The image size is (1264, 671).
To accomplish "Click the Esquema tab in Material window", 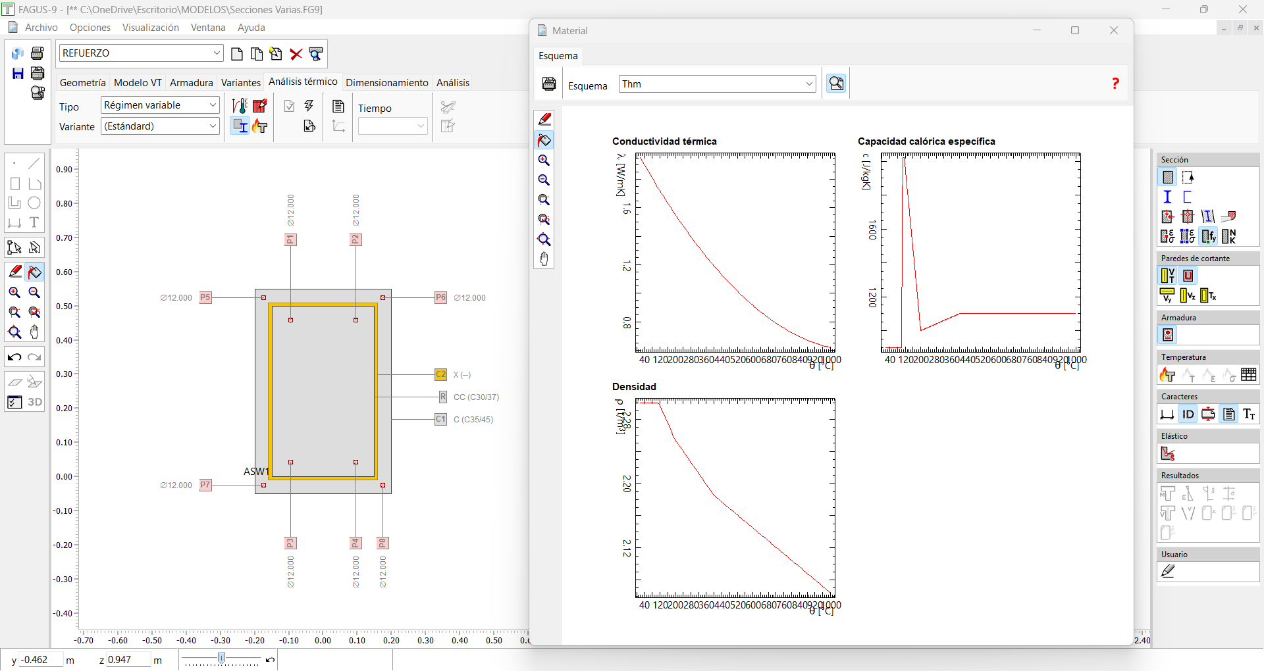I will point(558,56).
